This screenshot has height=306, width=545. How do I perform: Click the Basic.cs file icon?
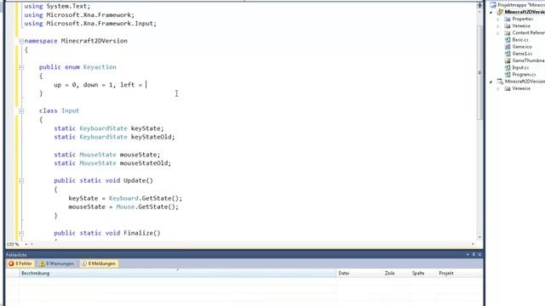508,40
